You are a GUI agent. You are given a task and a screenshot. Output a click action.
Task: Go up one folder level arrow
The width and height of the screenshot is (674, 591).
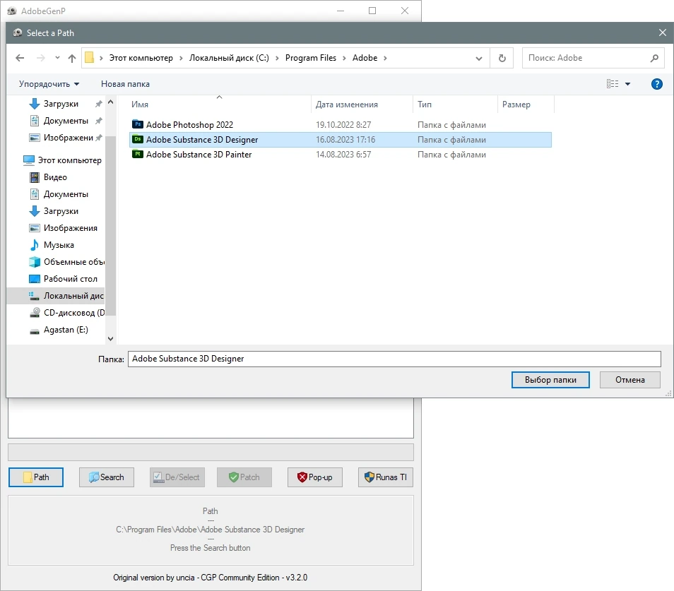tap(72, 58)
